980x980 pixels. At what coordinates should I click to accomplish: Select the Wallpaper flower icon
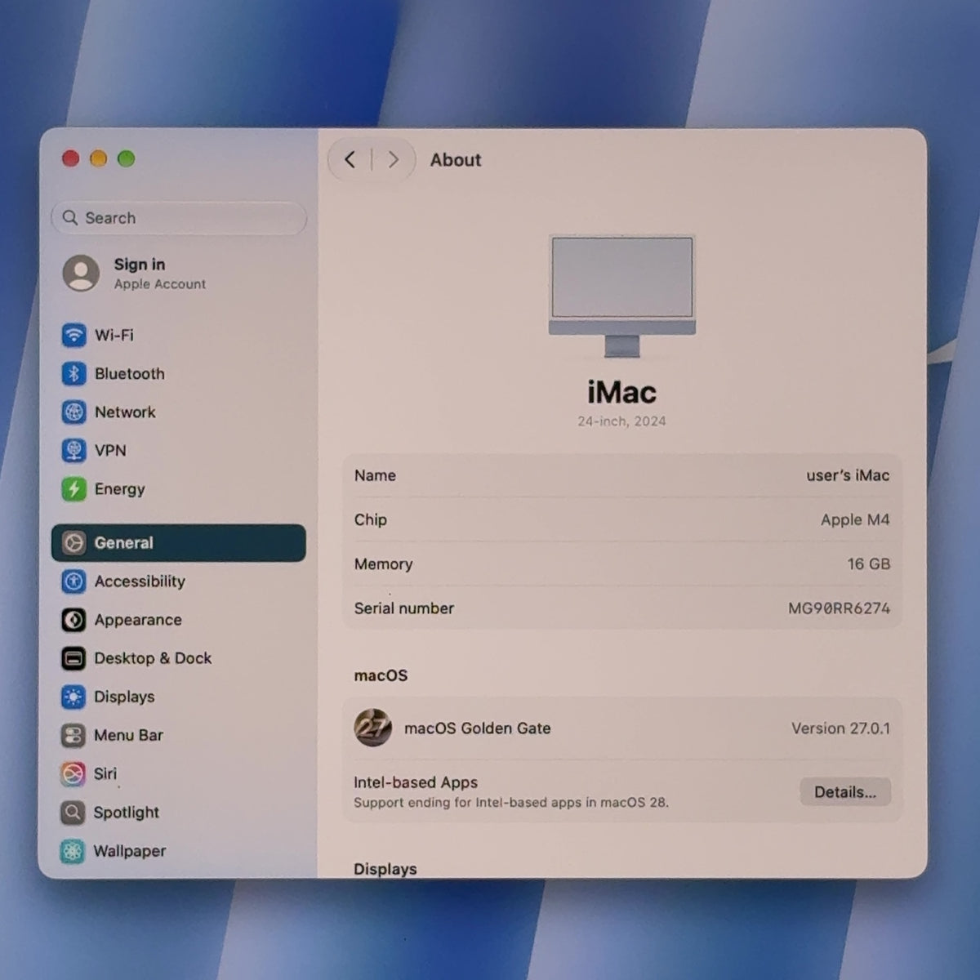pos(73,851)
